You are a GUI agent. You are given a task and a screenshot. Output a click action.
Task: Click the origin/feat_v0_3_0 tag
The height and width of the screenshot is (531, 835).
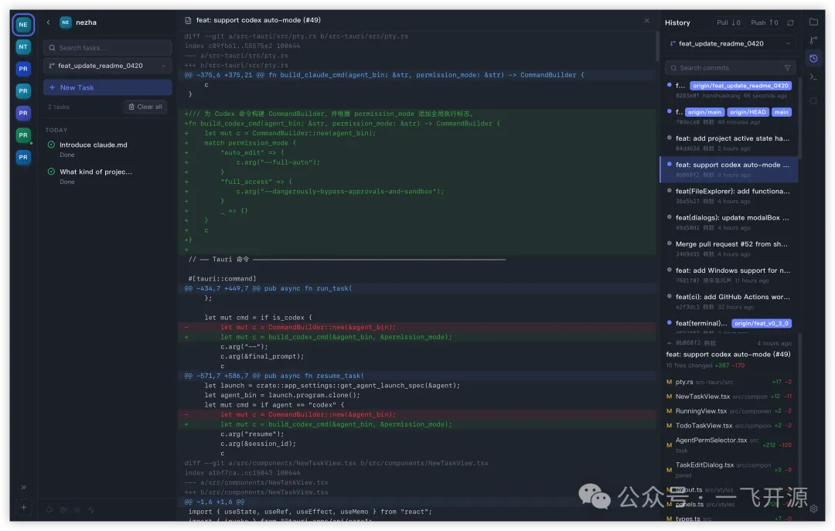[x=762, y=323]
